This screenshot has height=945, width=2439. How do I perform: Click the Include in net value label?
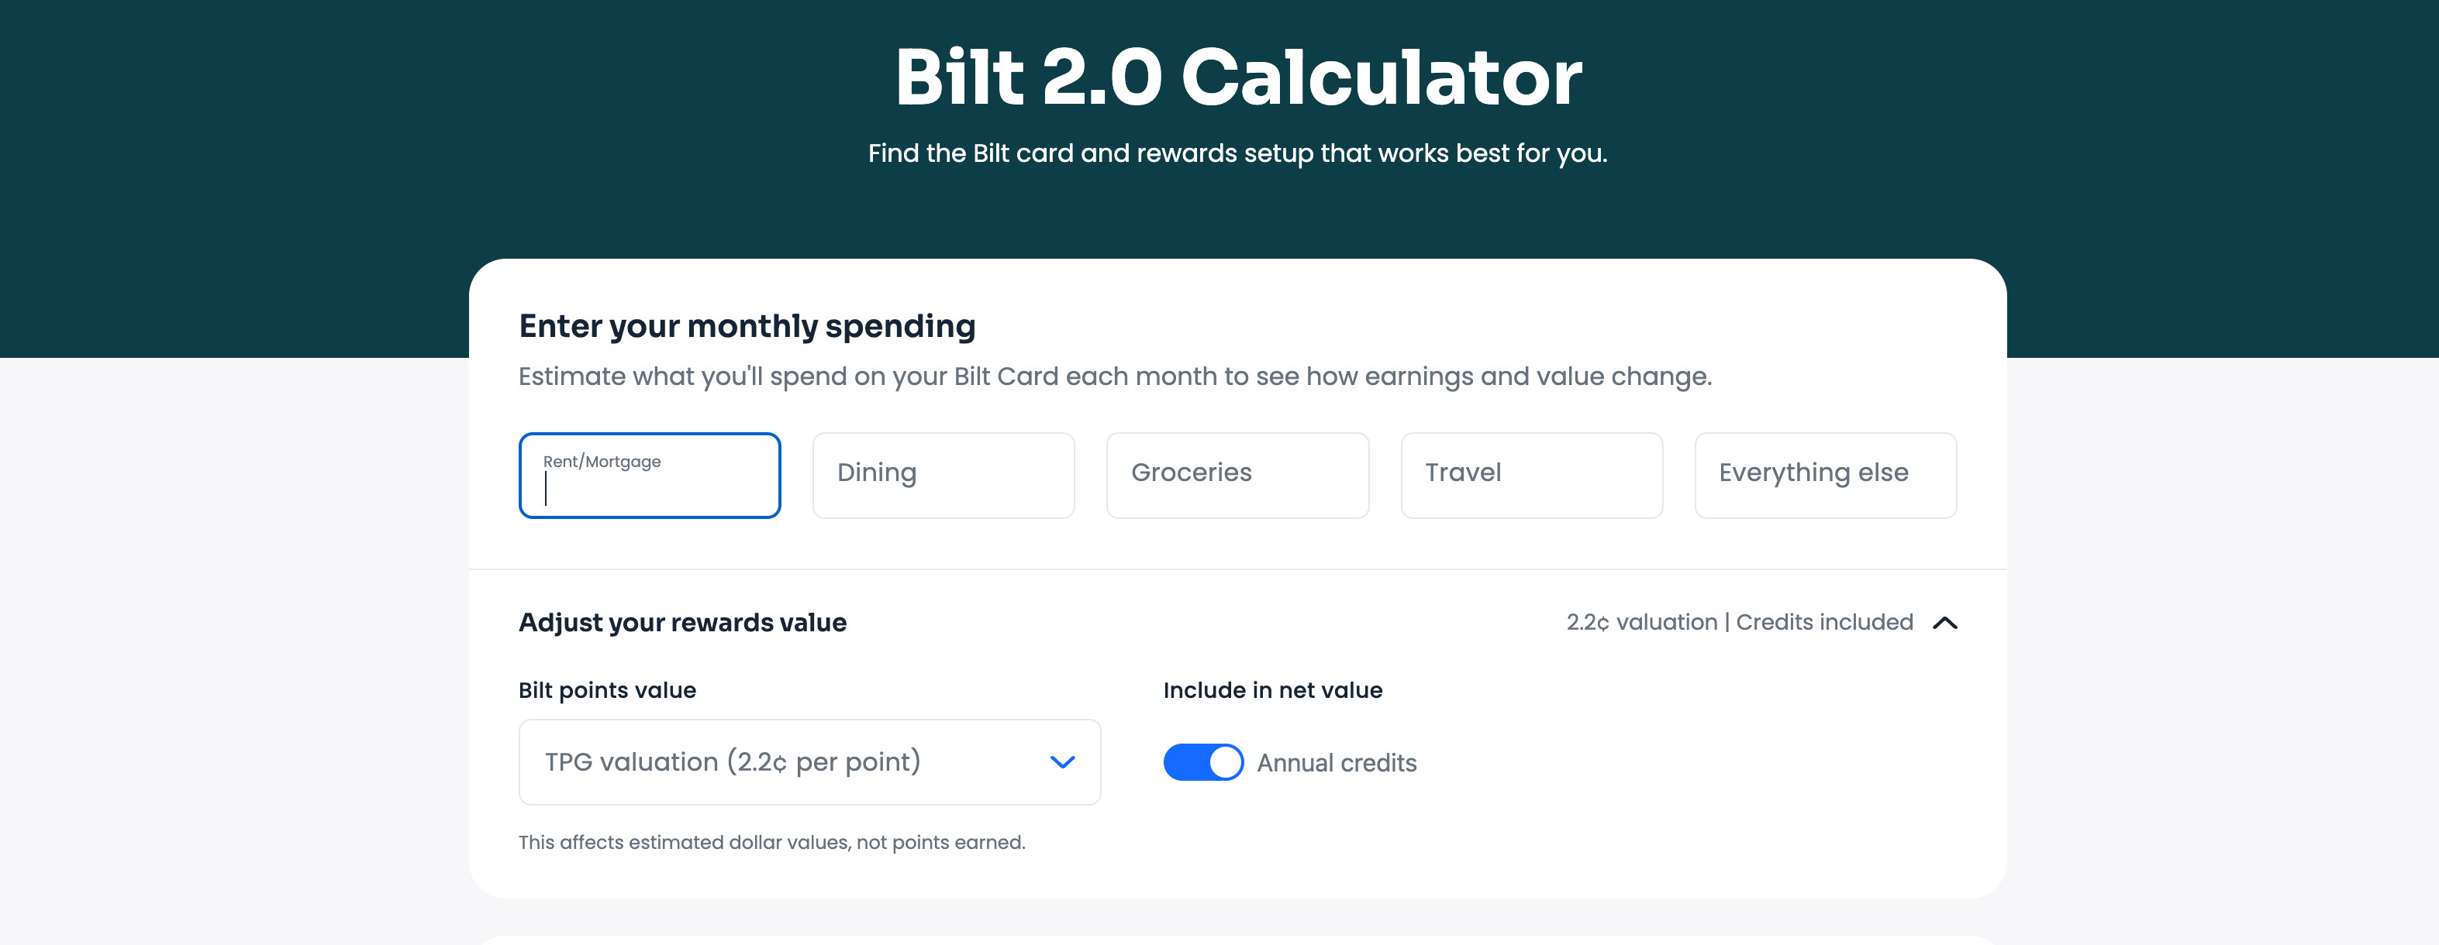coord(1272,689)
